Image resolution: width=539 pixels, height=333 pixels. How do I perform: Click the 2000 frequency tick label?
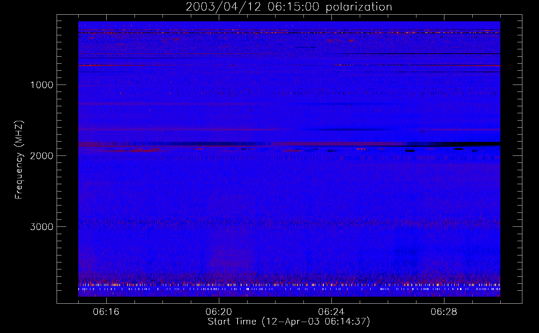point(42,156)
